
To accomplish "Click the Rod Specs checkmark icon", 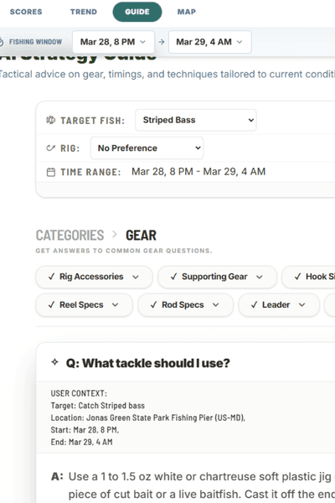I will click(153, 305).
